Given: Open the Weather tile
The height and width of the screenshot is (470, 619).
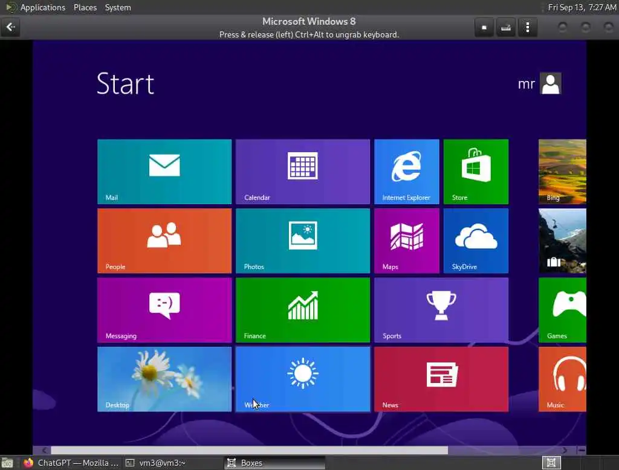Looking at the screenshot, I should click(x=303, y=379).
